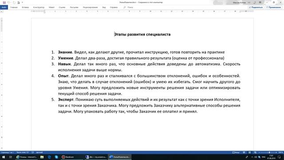
Task: Switch to Print Layout view icon
Action: [249, 152]
